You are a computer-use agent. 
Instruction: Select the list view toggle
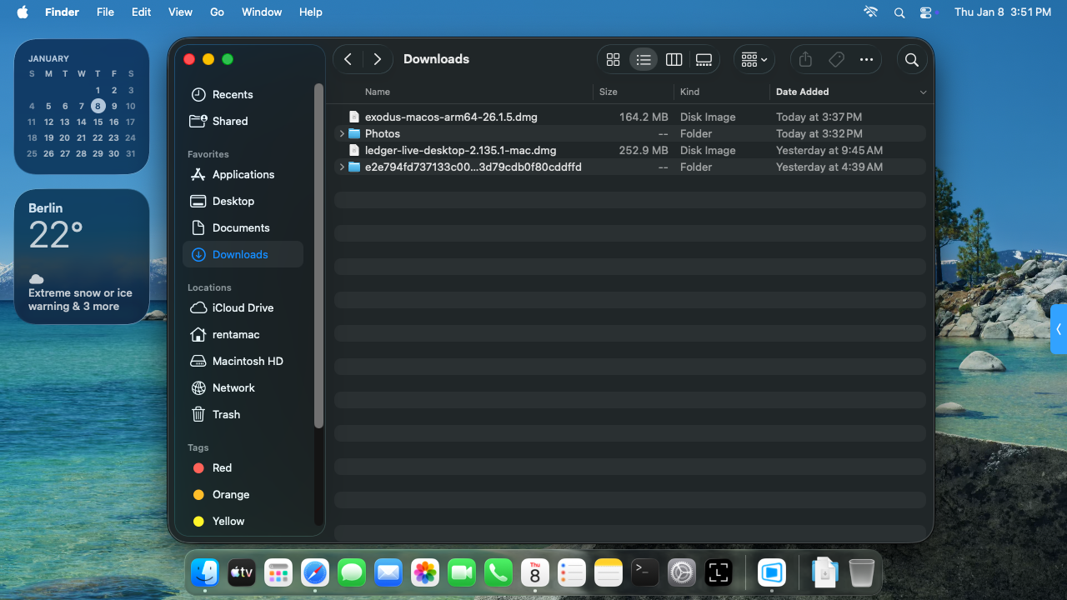(643, 60)
